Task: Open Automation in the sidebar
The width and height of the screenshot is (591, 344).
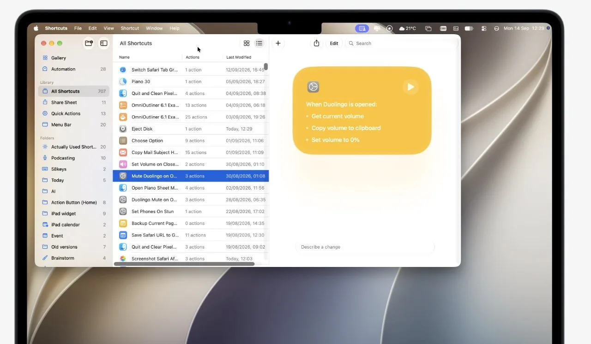Action: tap(74, 69)
